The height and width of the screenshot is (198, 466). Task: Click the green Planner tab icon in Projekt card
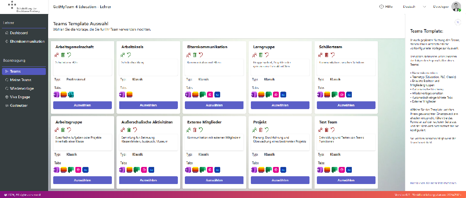268,170
